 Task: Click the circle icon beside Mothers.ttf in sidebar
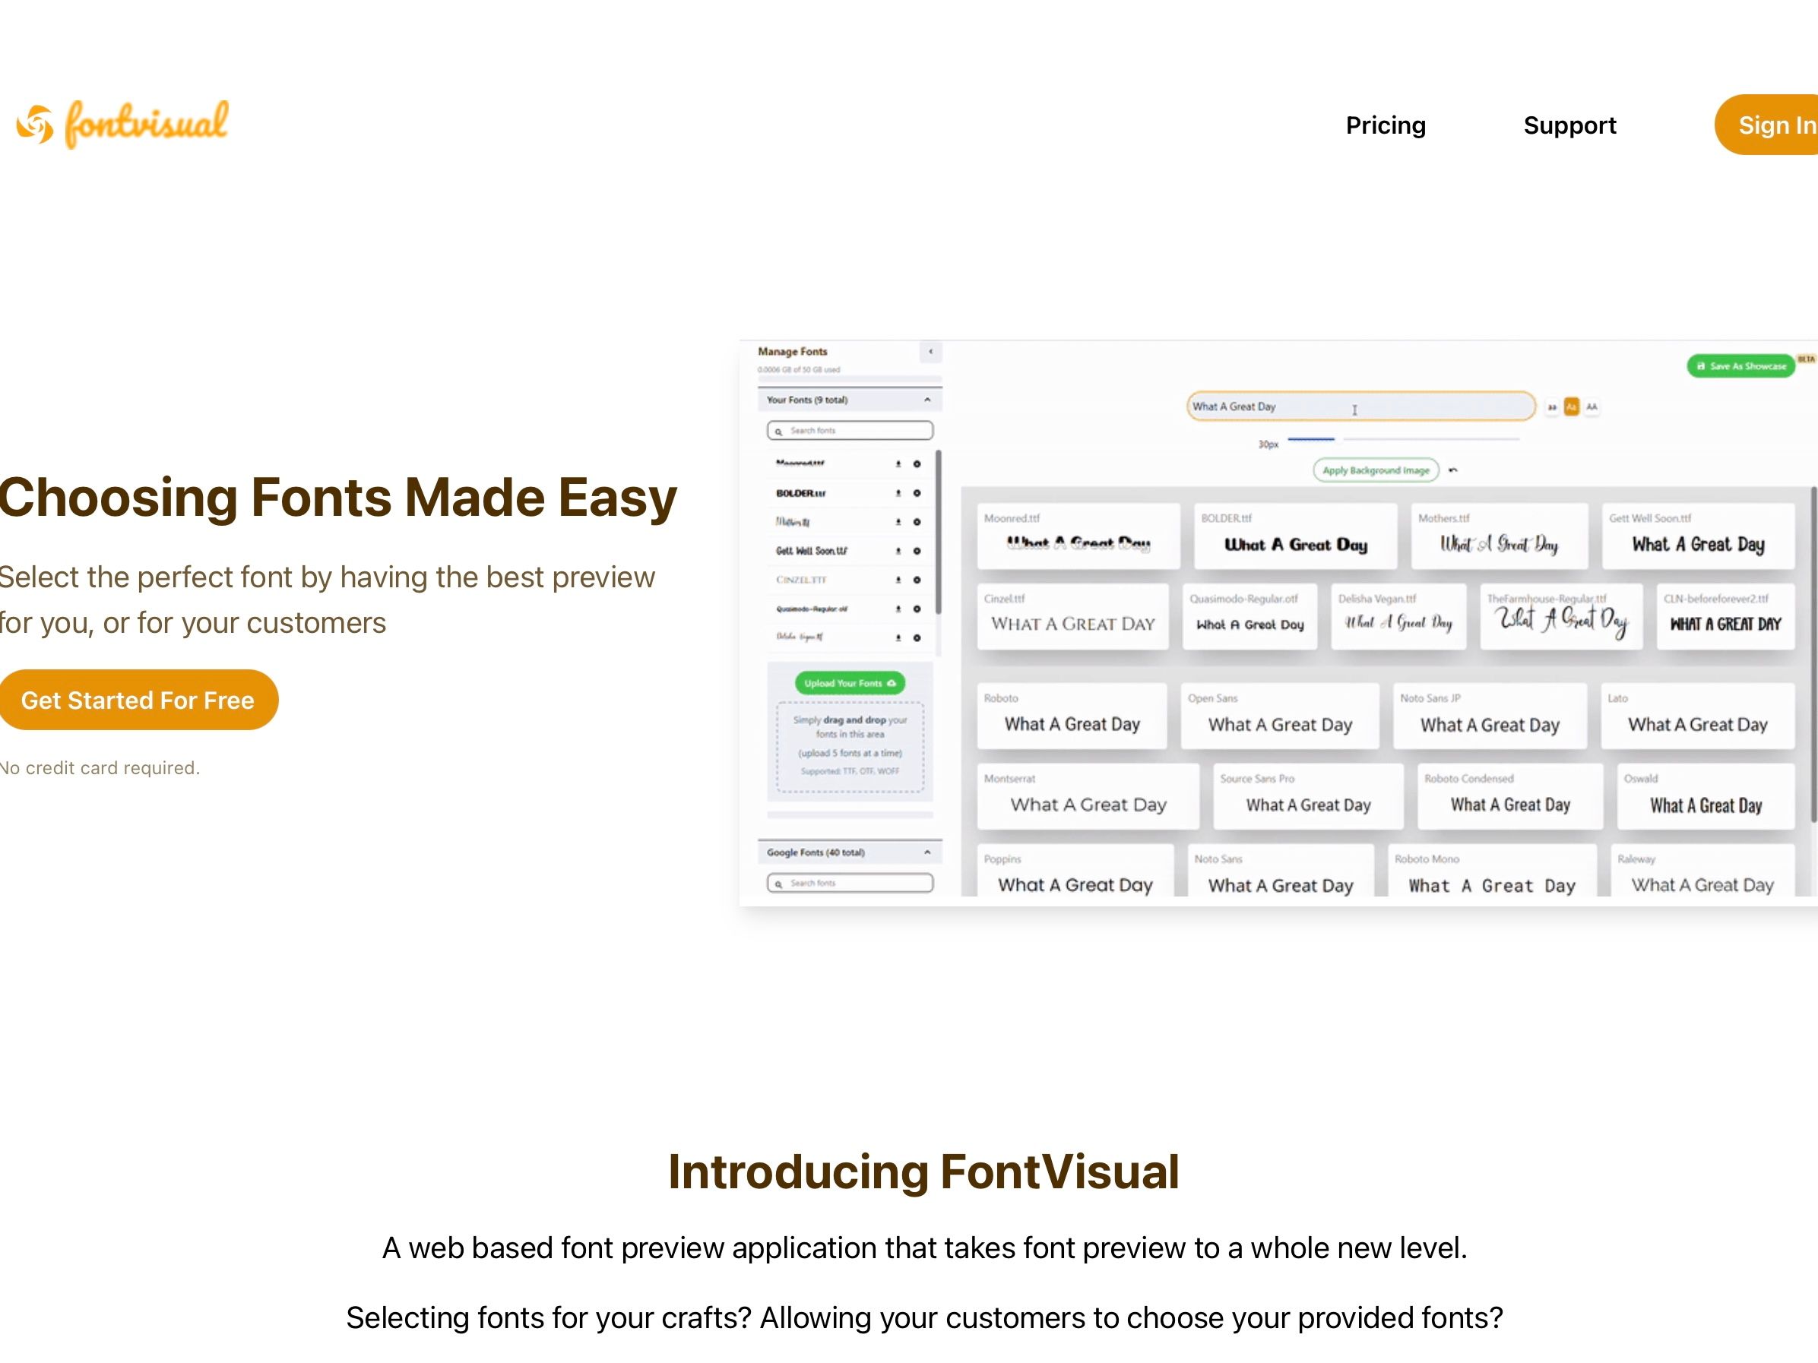click(x=917, y=523)
